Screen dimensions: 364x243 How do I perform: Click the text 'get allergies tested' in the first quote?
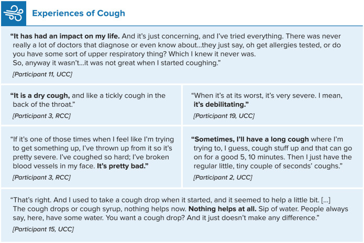click(289, 45)
